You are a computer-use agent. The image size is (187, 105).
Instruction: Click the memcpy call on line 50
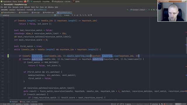coord(32,75)
